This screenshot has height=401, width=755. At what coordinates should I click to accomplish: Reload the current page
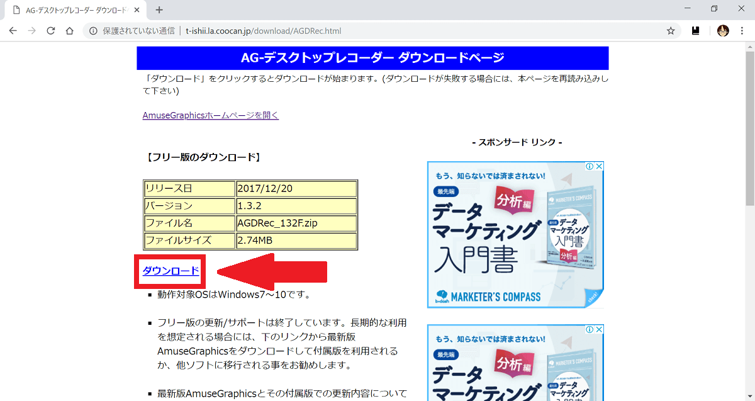[x=51, y=31]
